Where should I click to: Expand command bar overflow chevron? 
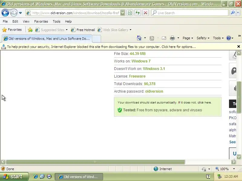[x=239, y=36]
